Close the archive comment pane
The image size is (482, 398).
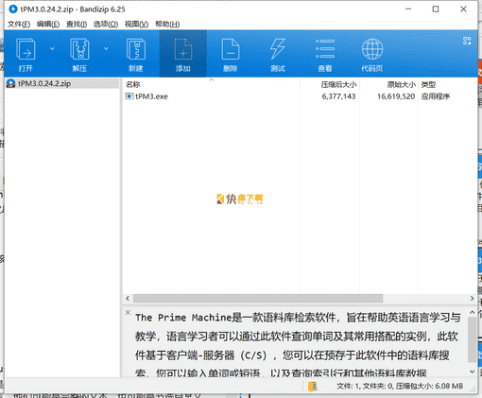(x=128, y=312)
